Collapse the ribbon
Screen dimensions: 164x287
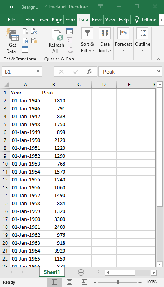click(x=158, y=59)
